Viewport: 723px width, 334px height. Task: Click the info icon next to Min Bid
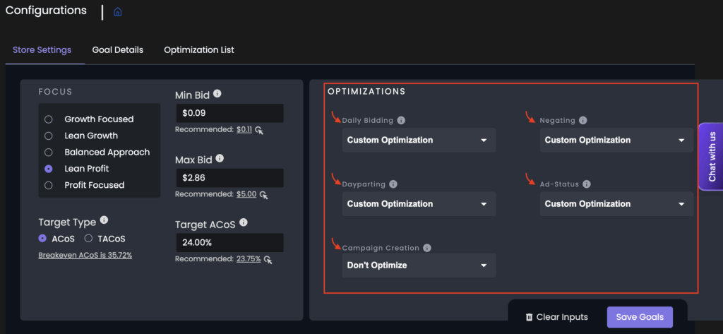pyautogui.click(x=217, y=94)
